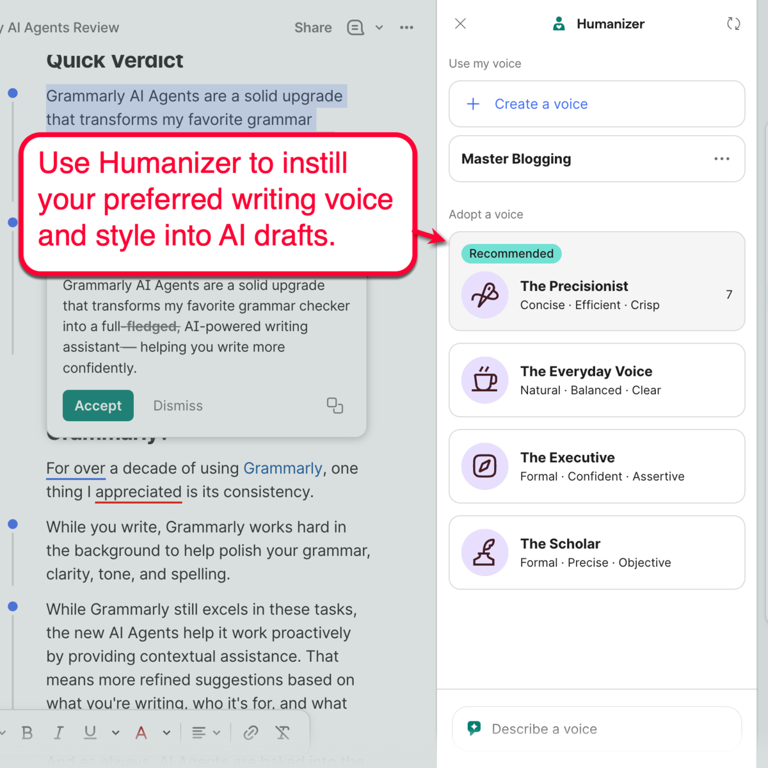768x768 pixels.
Task: Expand the underline options dropdown arrow
Action: [x=115, y=733]
